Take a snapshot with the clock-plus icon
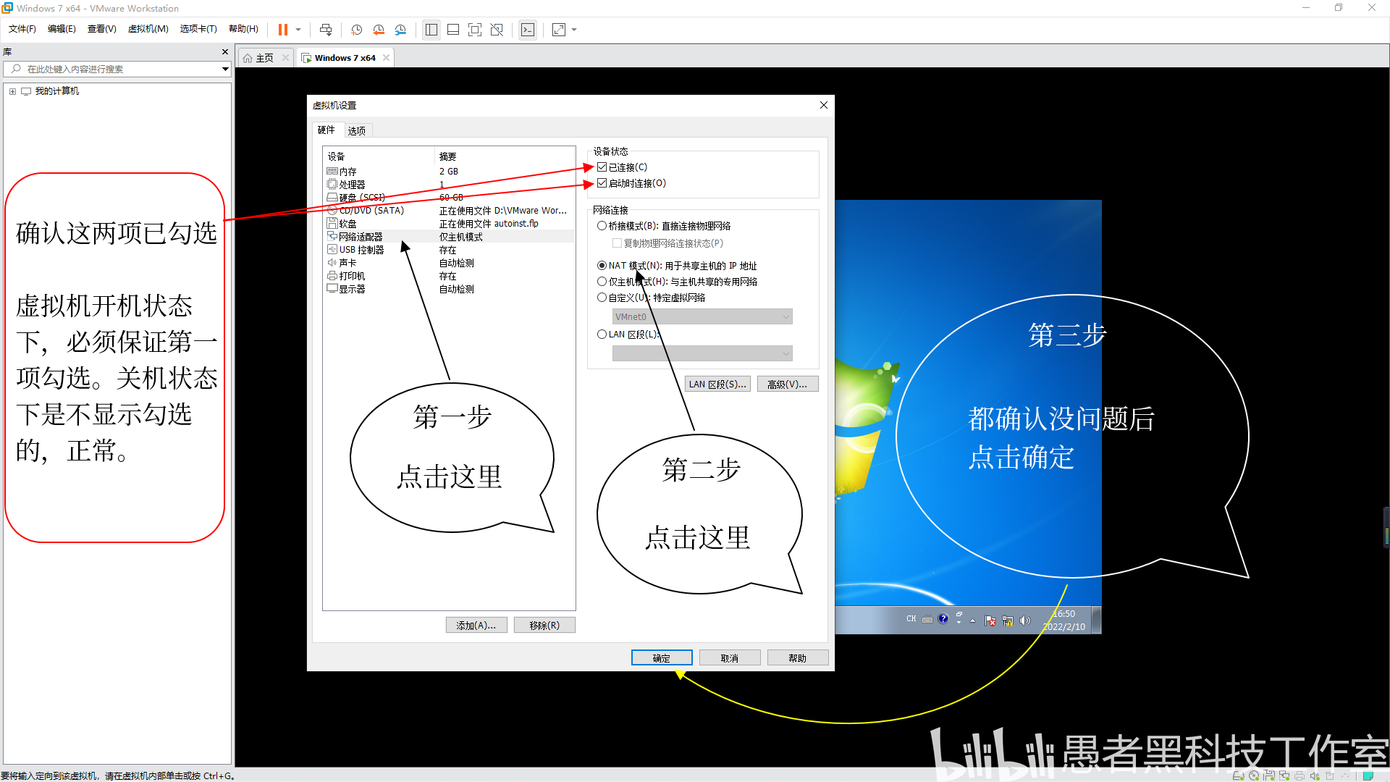Screen dimensions: 1390x782 (356, 30)
